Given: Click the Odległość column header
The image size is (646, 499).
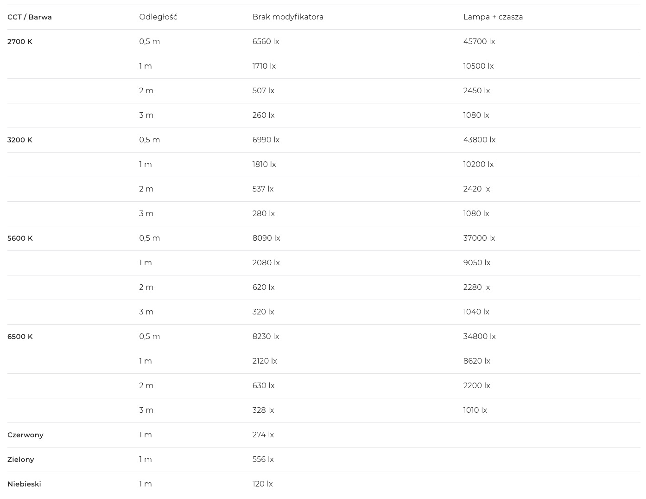Looking at the screenshot, I should tap(158, 17).
